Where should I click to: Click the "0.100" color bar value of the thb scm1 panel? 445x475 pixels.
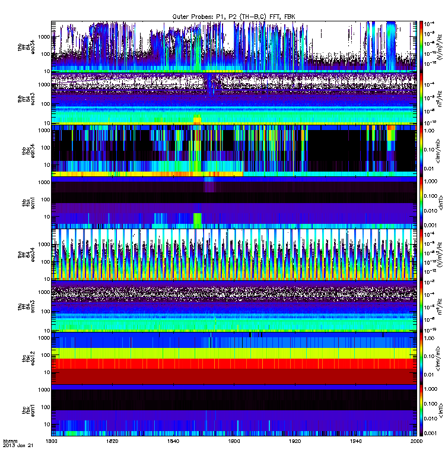coord(431,196)
